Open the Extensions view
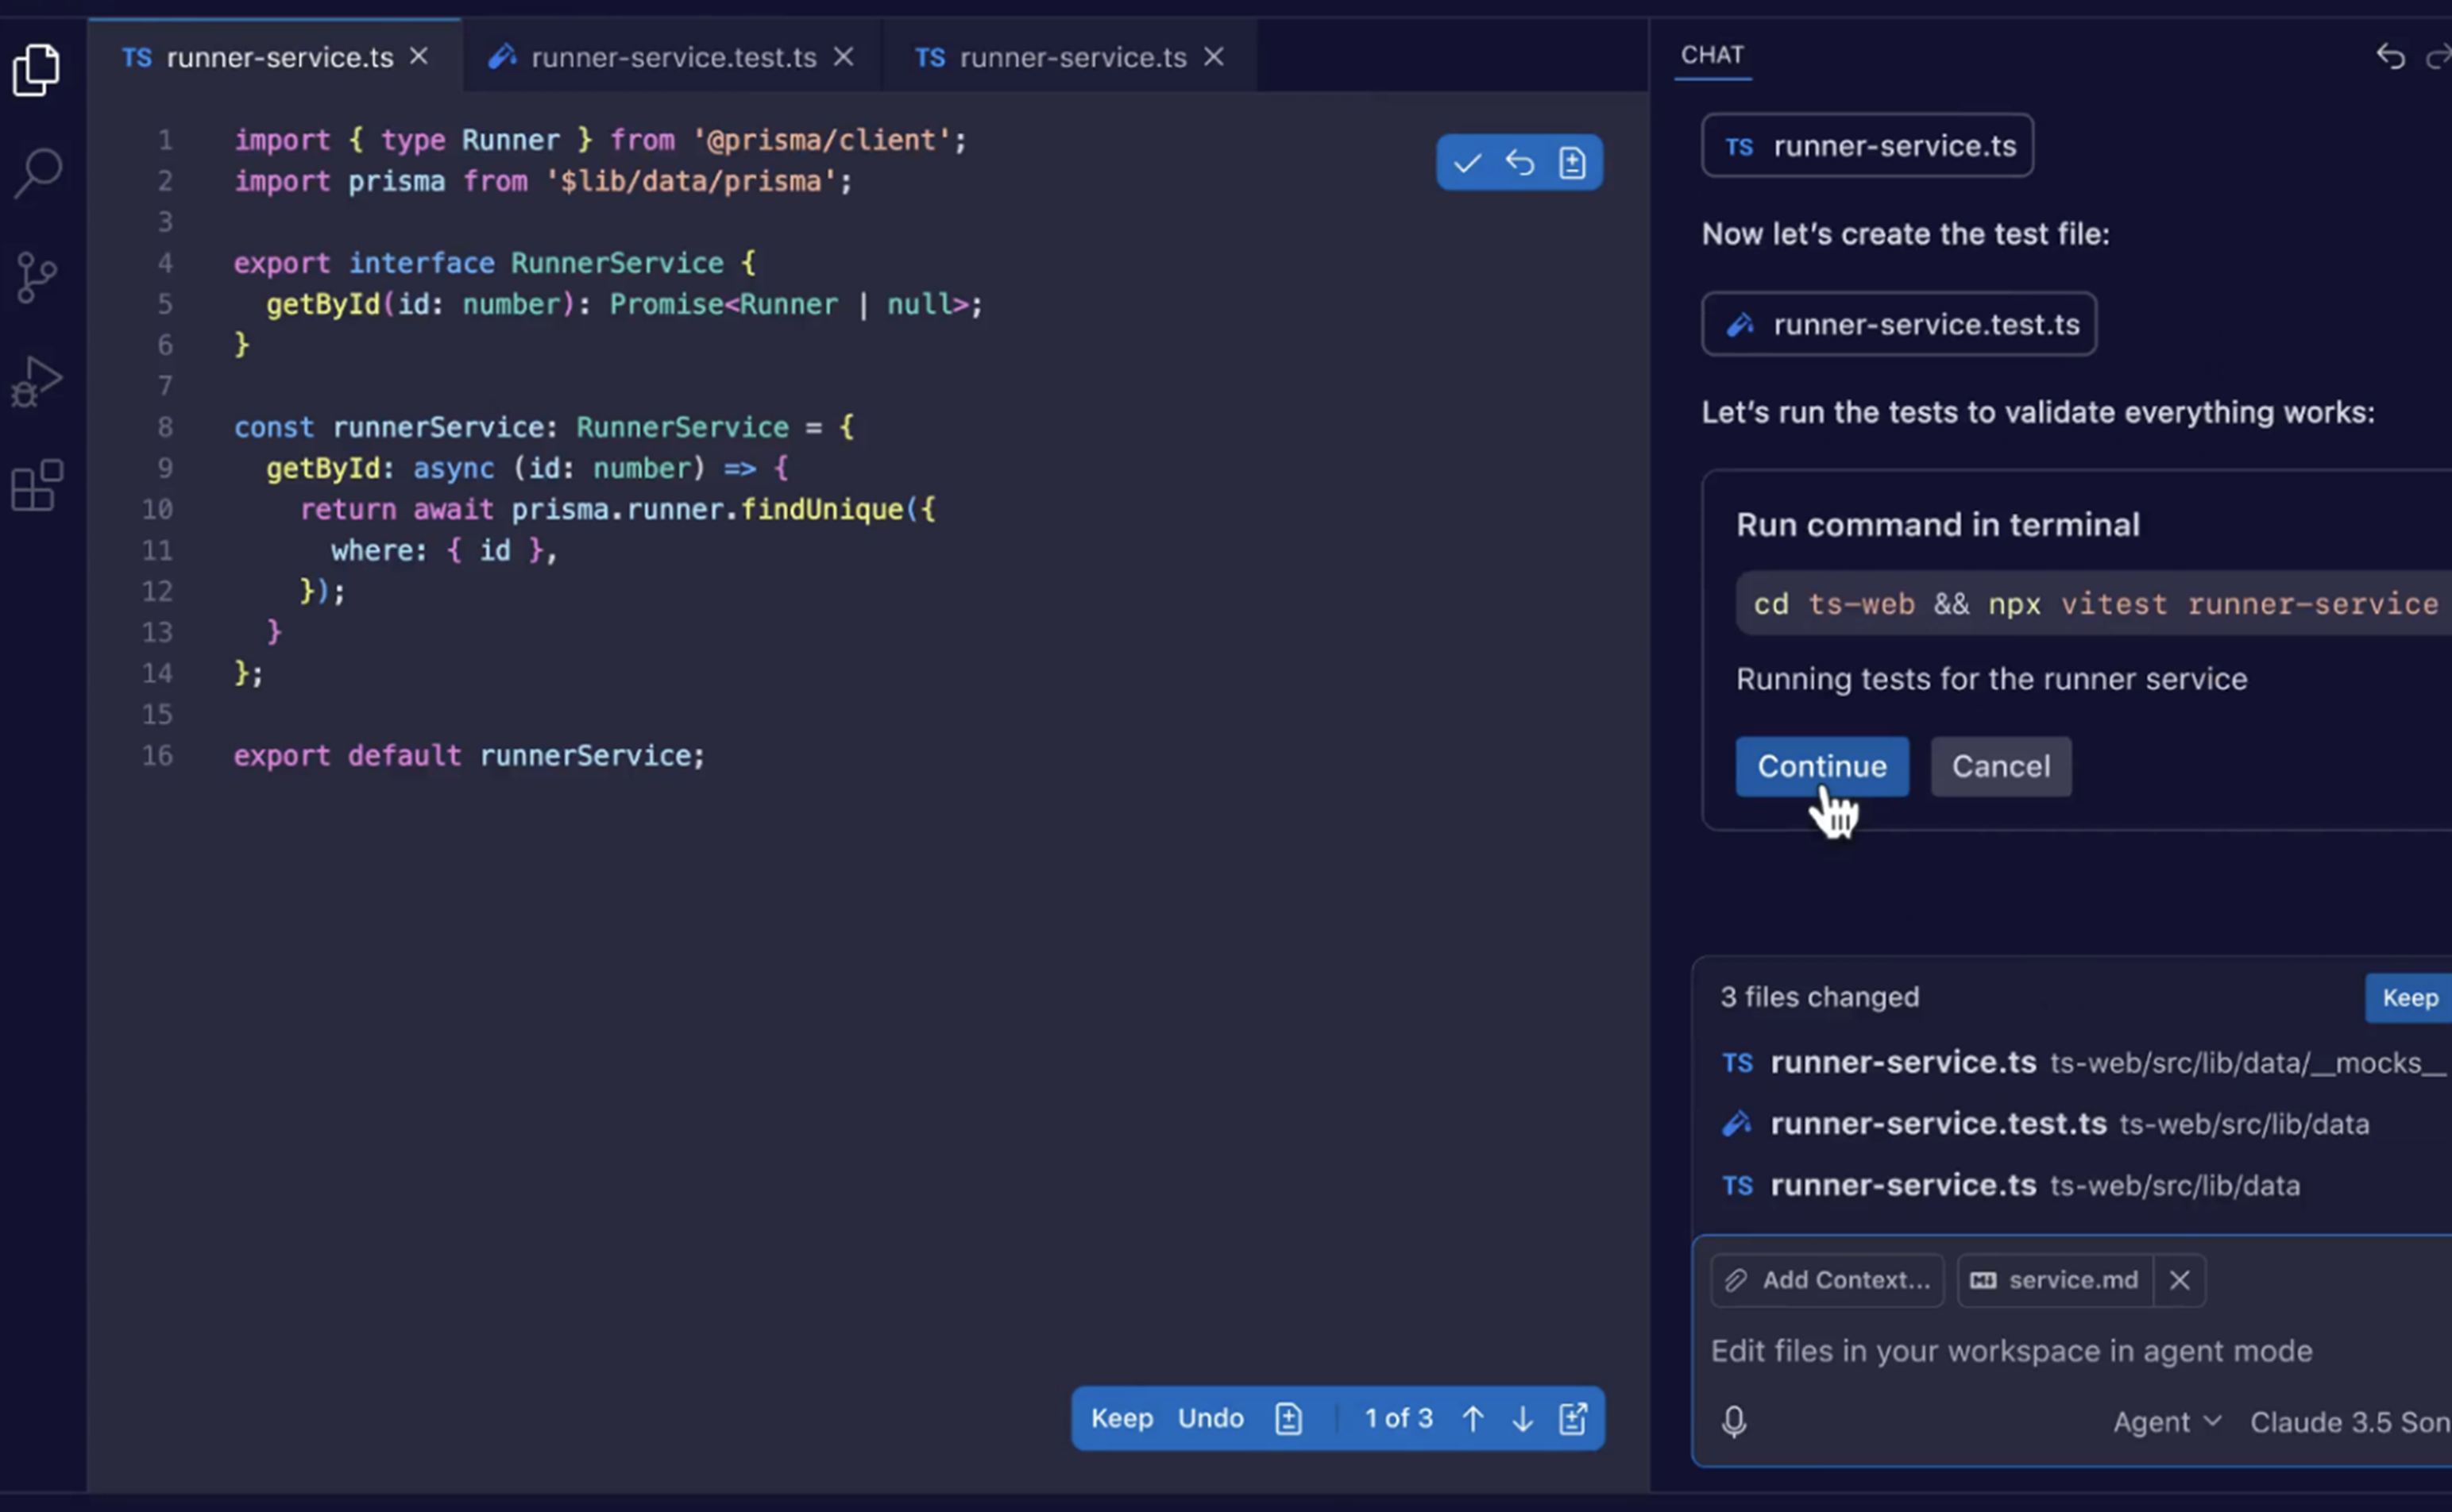This screenshot has height=1512, width=2452. 37,486
